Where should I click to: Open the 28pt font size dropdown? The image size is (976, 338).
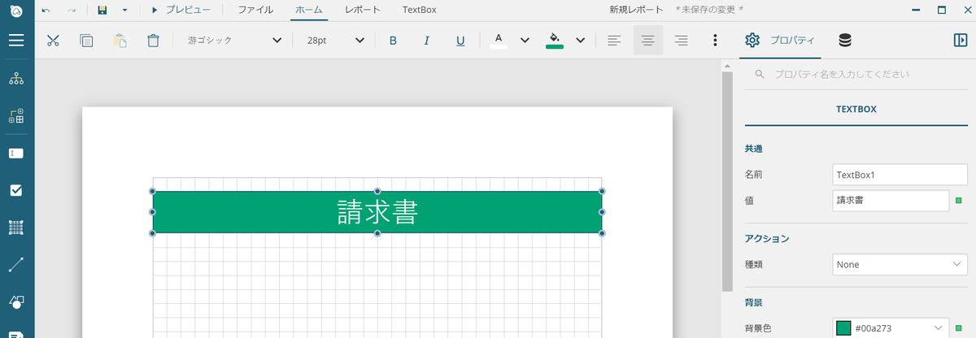(334, 40)
